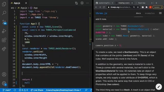Open editor More Actions ellipsis
Viewport: 164px width, 92px height.
click(87, 3)
